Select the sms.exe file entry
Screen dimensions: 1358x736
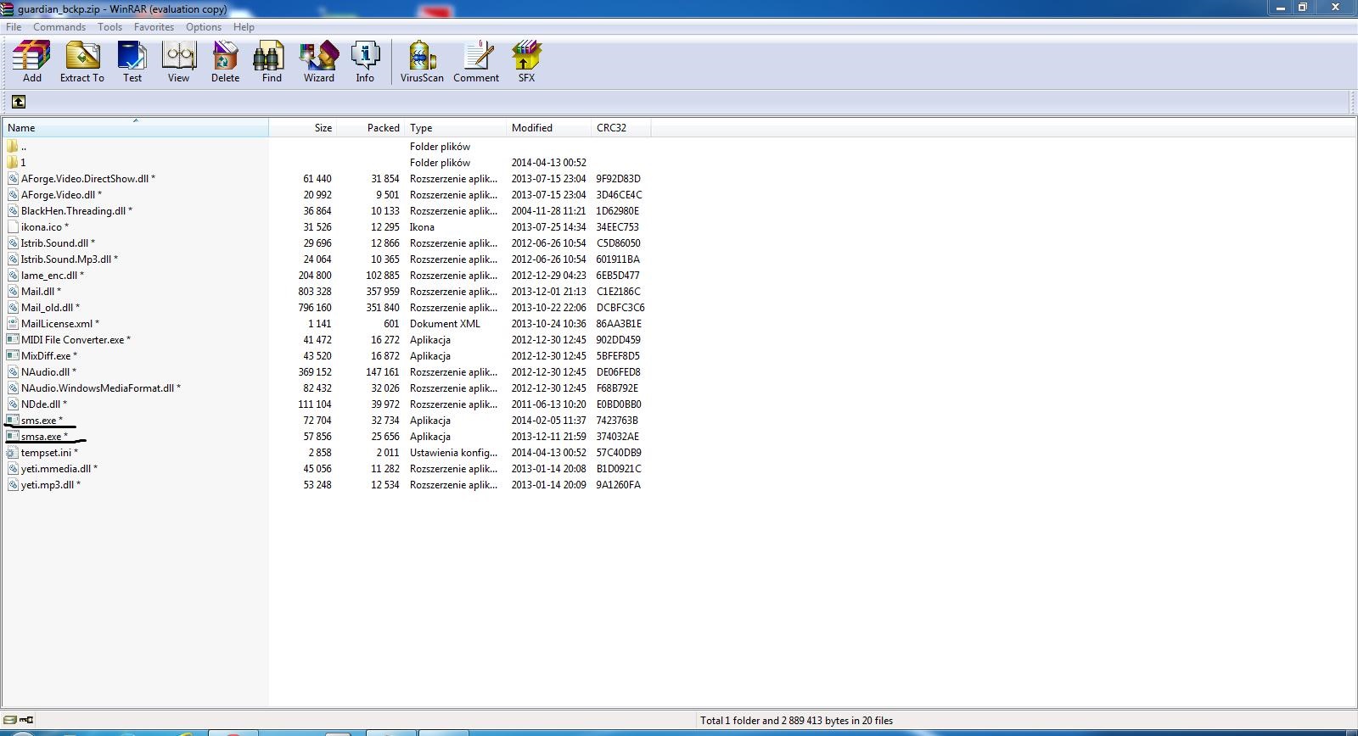pos(39,421)
